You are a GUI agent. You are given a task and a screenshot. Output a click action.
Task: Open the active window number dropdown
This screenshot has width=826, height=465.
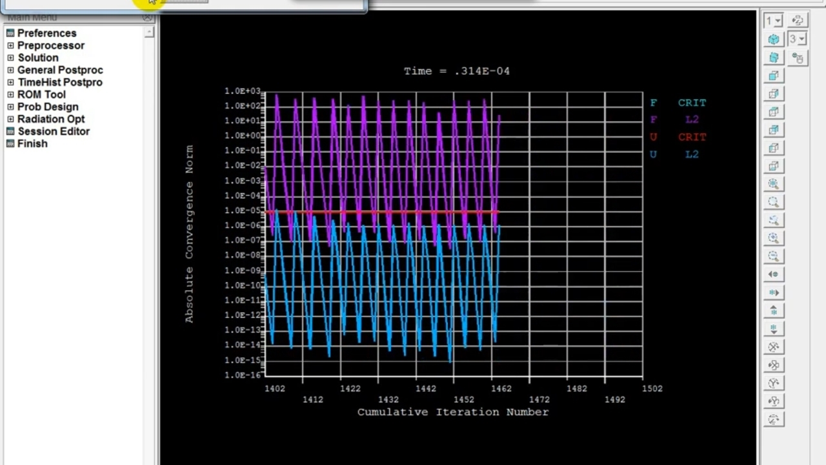pyautogui.click(x=773, y=21)
